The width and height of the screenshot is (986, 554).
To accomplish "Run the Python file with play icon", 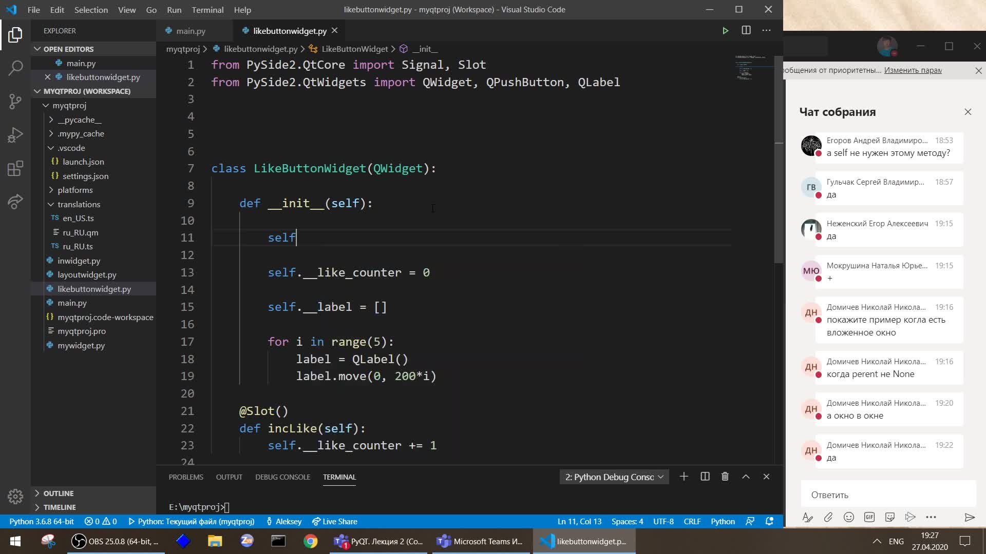I will 725,31.
